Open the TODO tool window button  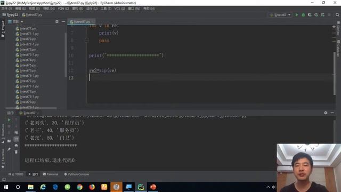tap(16, 174)
